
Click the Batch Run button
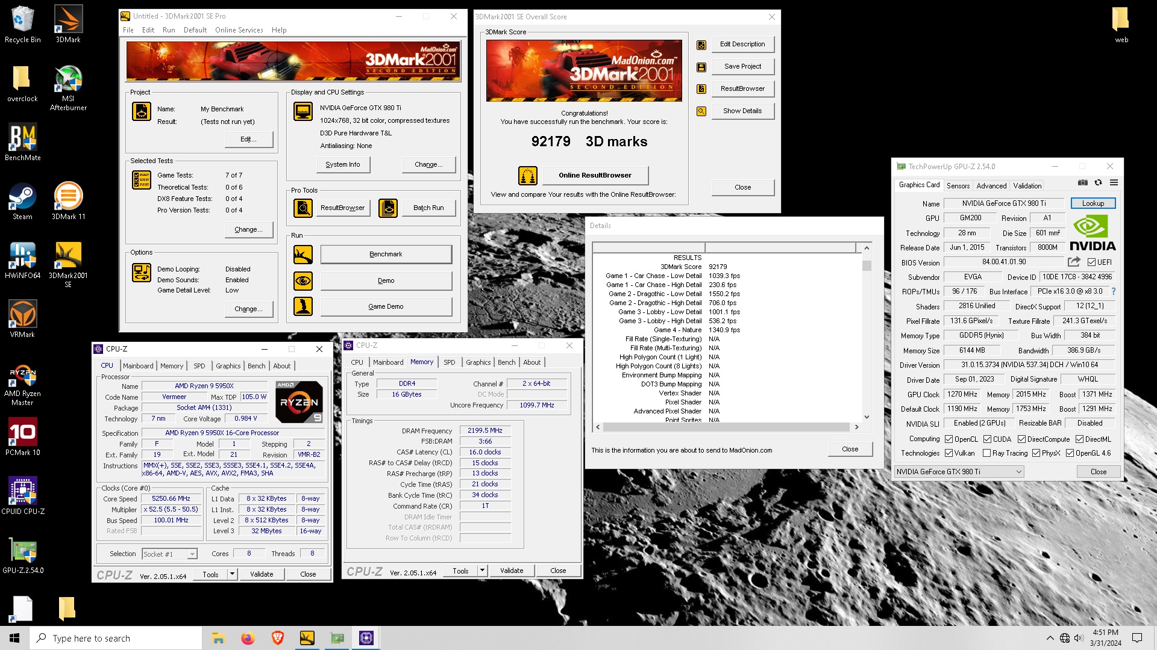(x=428, y=208)
